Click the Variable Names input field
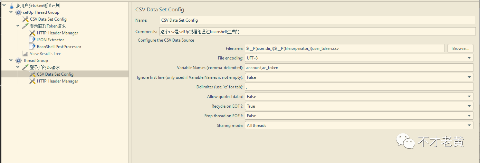The height and width of the screenshot is (163, 480). 359,68
